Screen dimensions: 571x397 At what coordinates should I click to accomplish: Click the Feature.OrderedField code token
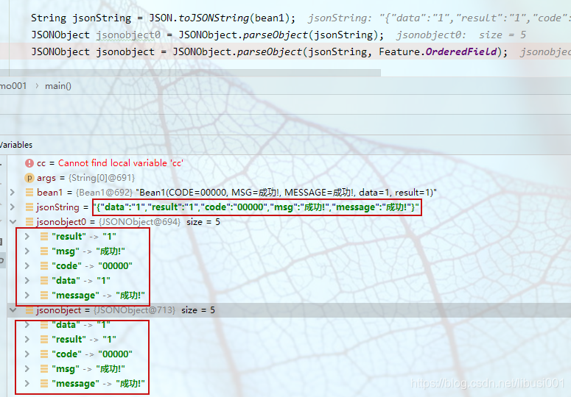438,52
